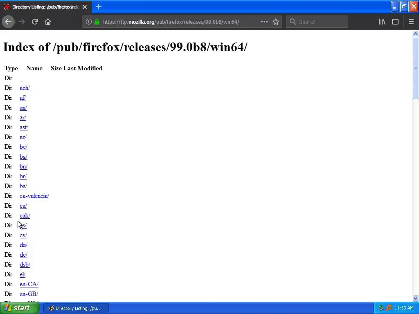Open the cy/ directory
419x314 pixels.
pyautogui.click(x=23, y=235)
